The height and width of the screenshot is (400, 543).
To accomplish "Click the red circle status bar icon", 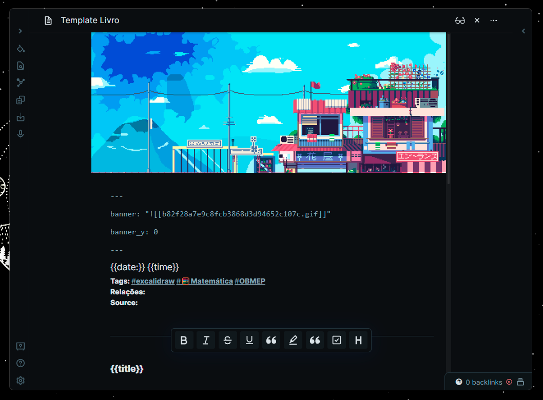I will (509, 382).
